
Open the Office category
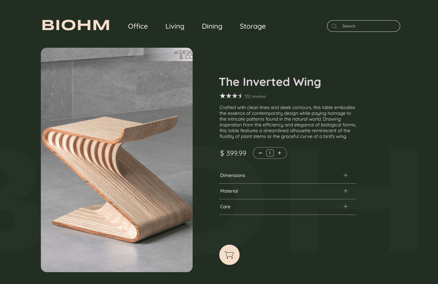point(138,26)
